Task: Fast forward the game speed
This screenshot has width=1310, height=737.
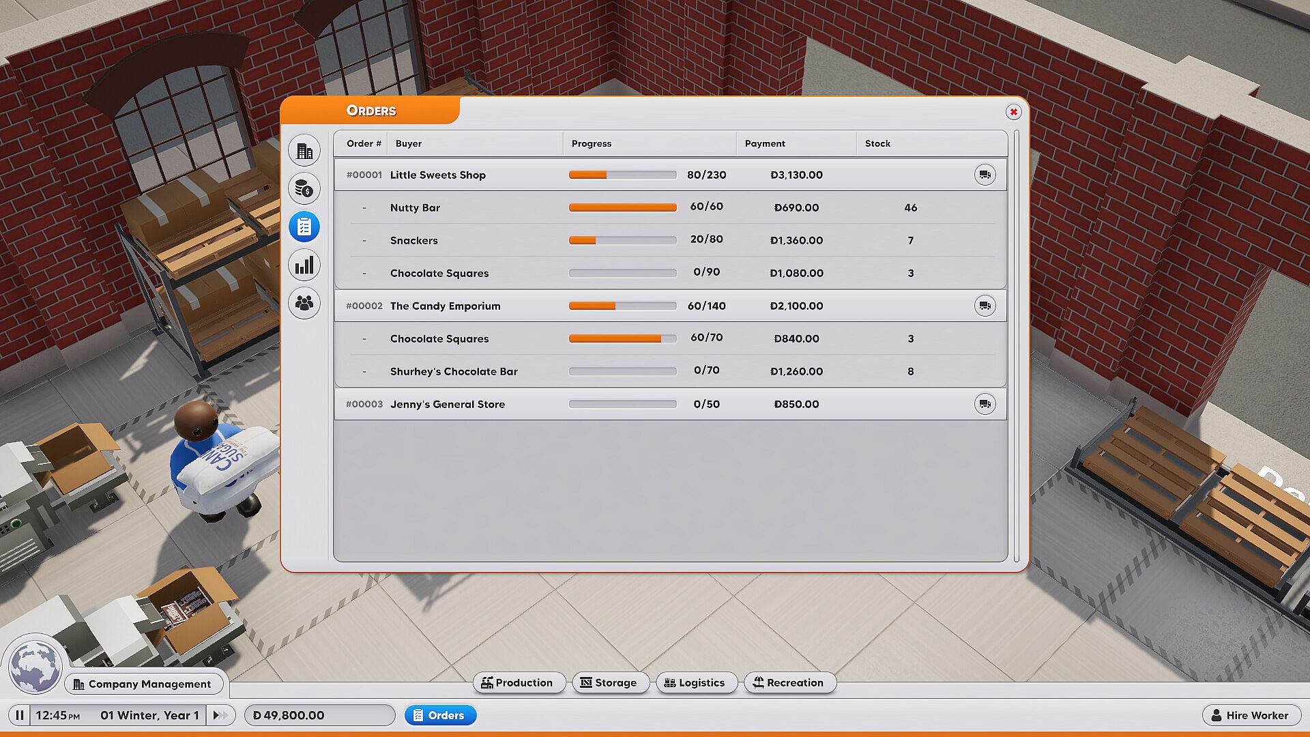Action: pos(220,715)
